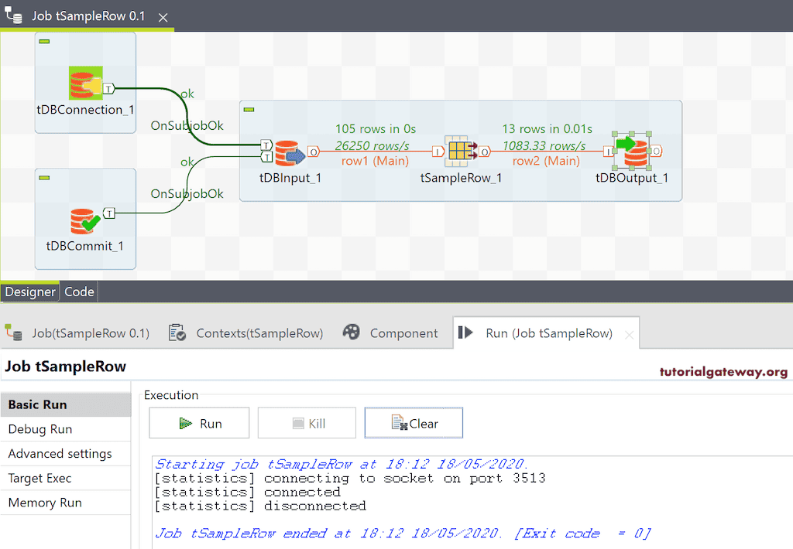The height and width of the screenshot is (549, 793).
Task: Click the output connector circle on tDBInput_1
Action: 314,151
